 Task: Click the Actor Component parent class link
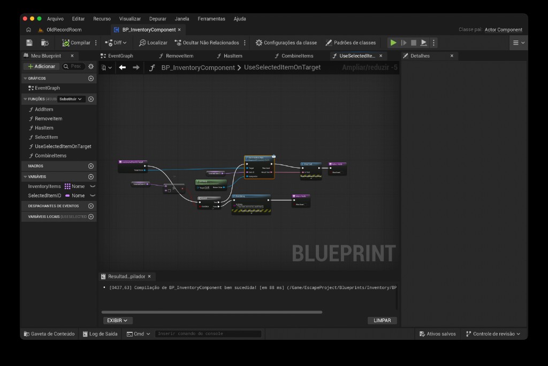pos(503,30)
